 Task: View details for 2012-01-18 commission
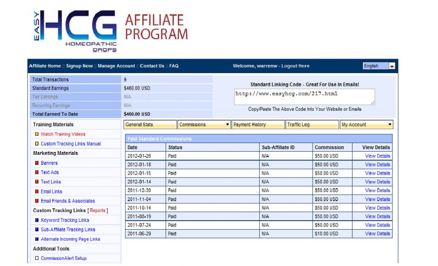pos(377,165)
